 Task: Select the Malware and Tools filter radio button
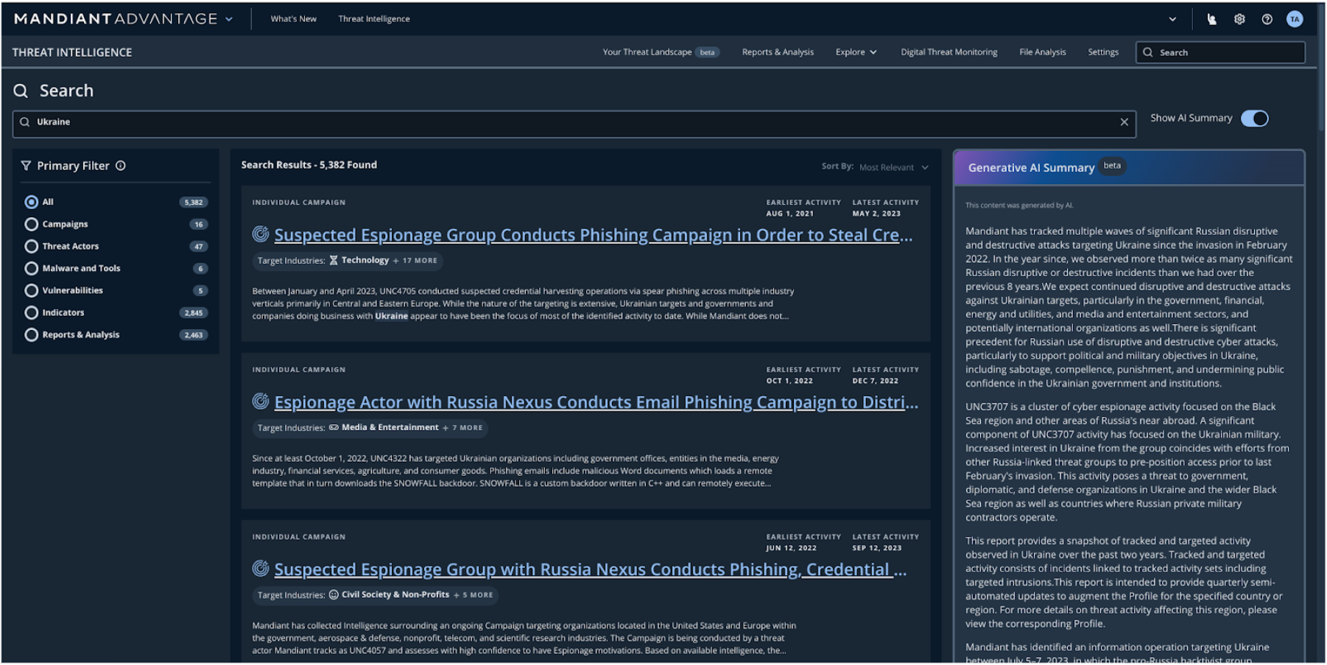click(x=32, y=268)
